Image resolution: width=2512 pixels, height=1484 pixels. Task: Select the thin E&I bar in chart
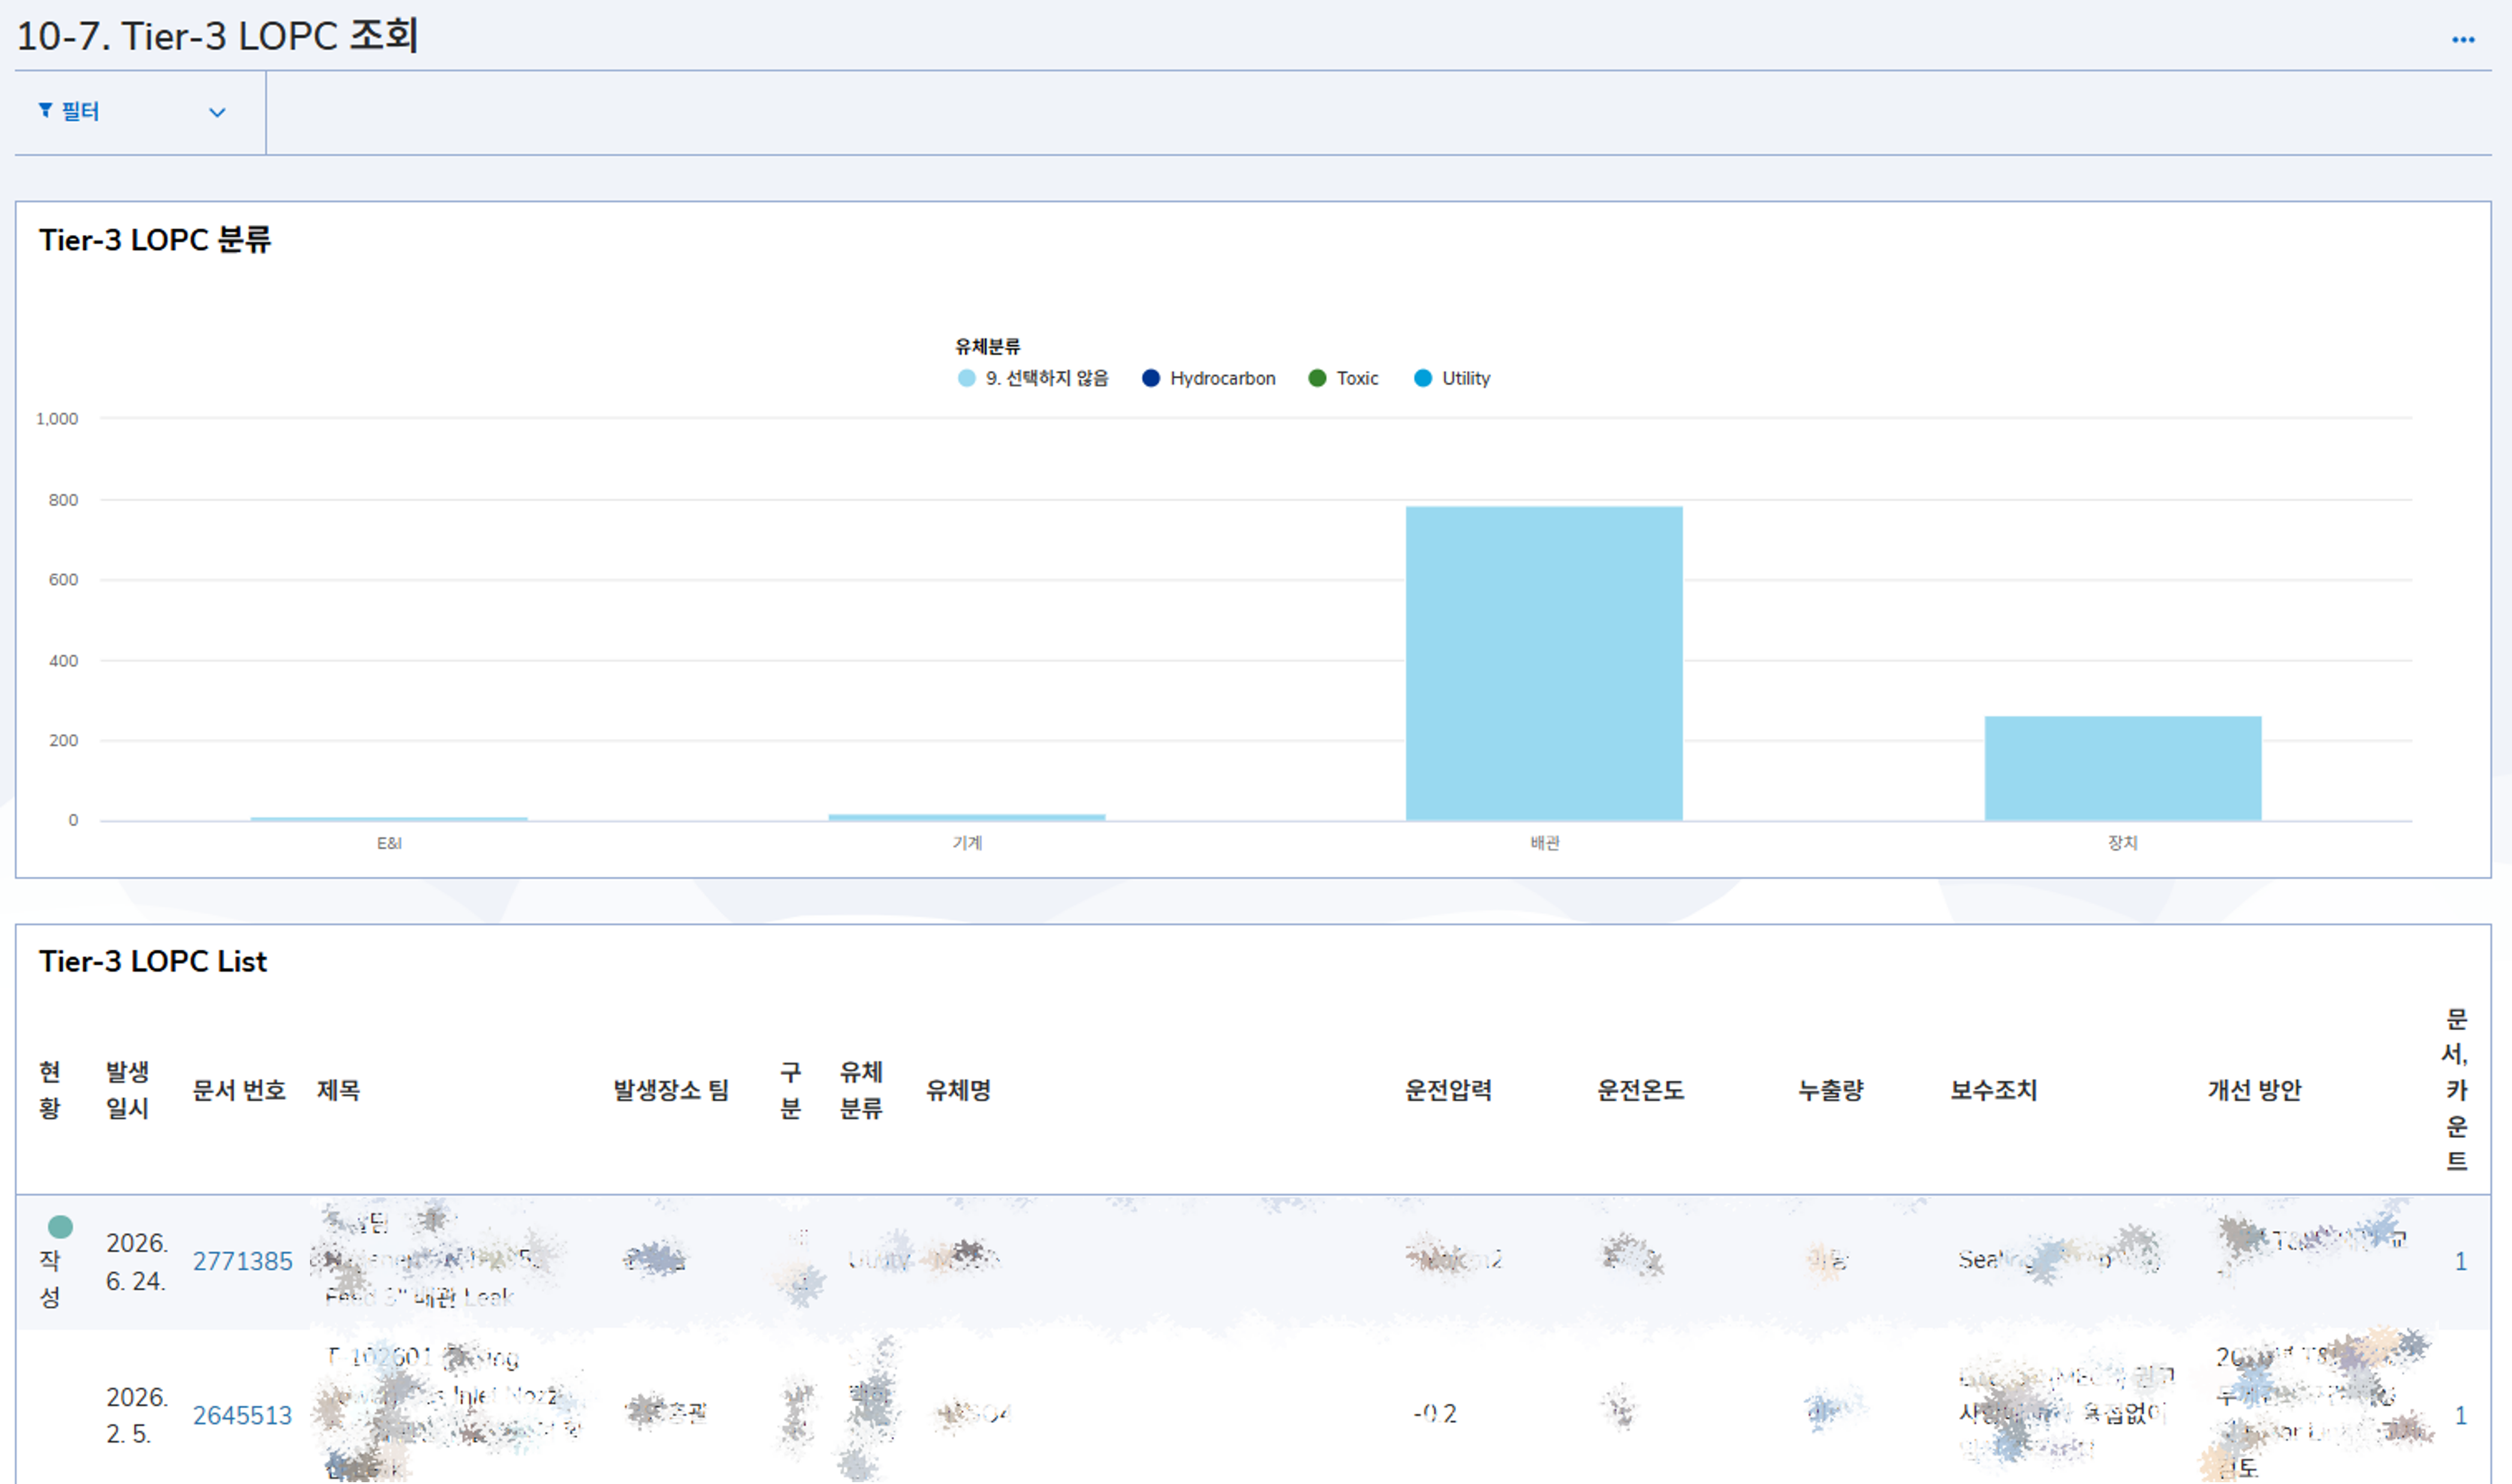tap(389, 819)
